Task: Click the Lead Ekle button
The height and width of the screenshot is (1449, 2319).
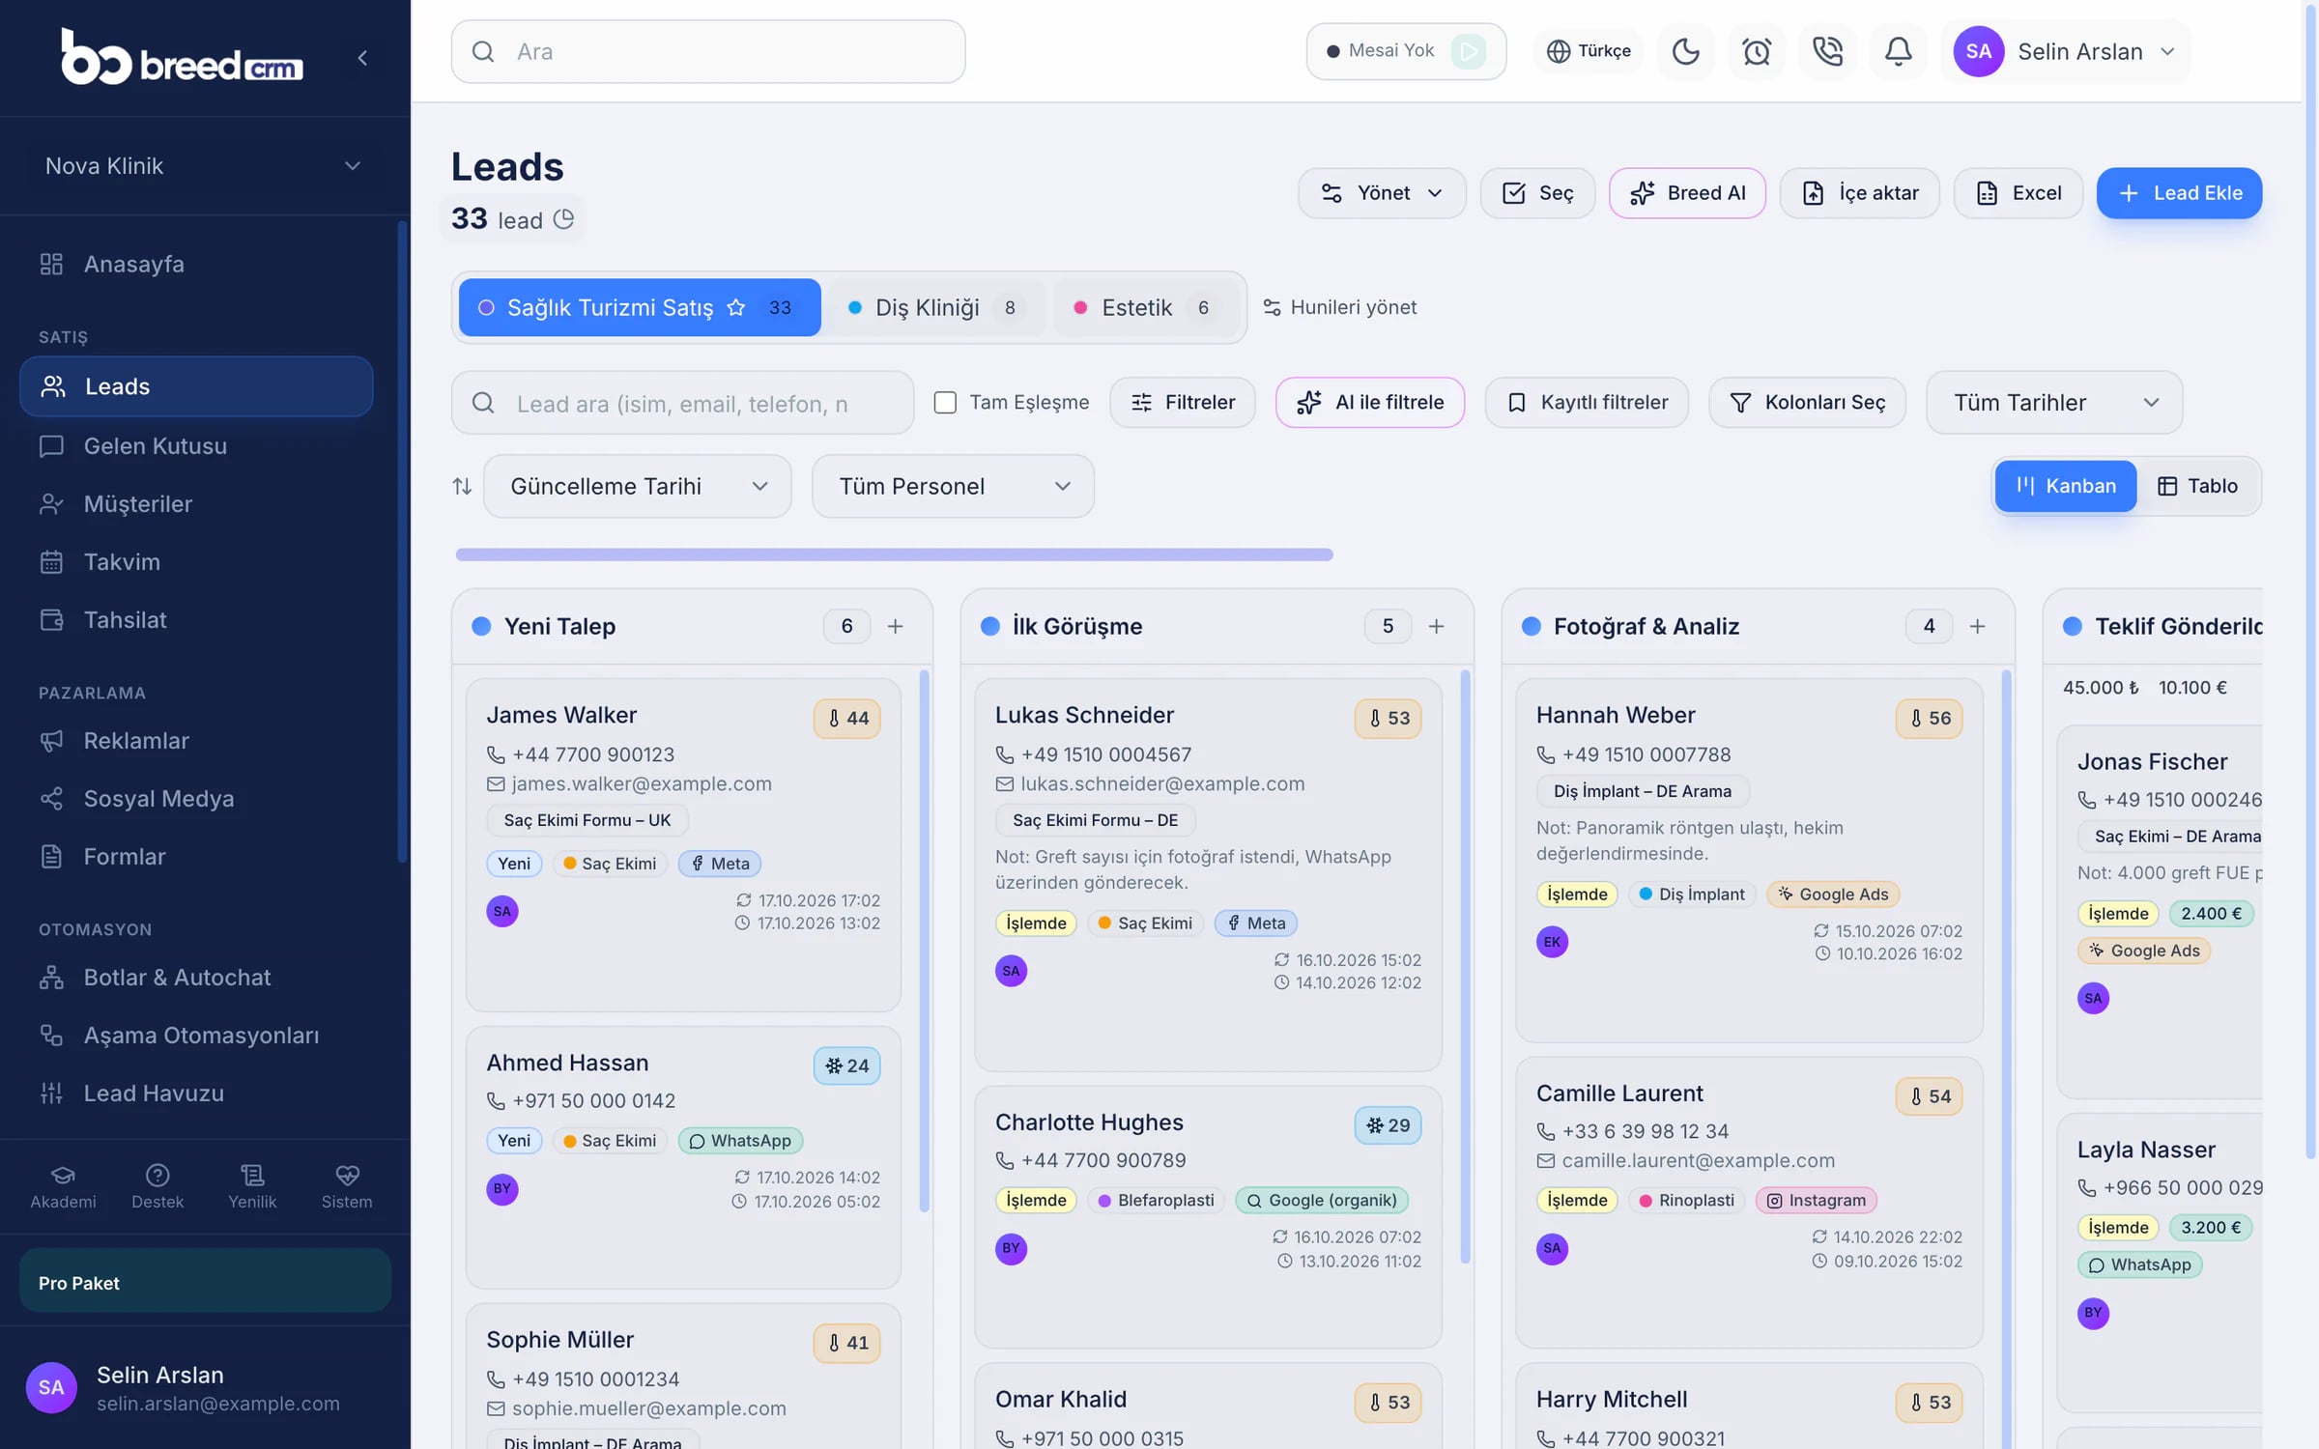Action: pos(2179,193)
